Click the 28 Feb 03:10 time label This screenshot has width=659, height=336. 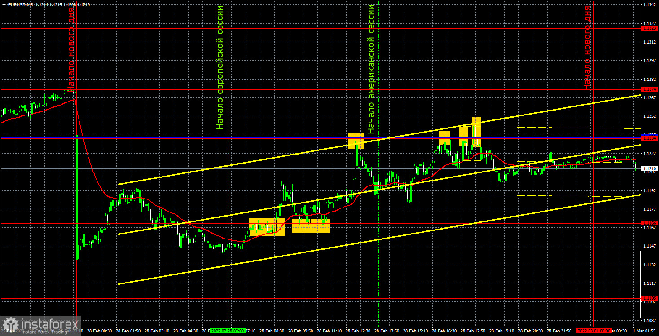pyautogui.click(x=157, y=331)
